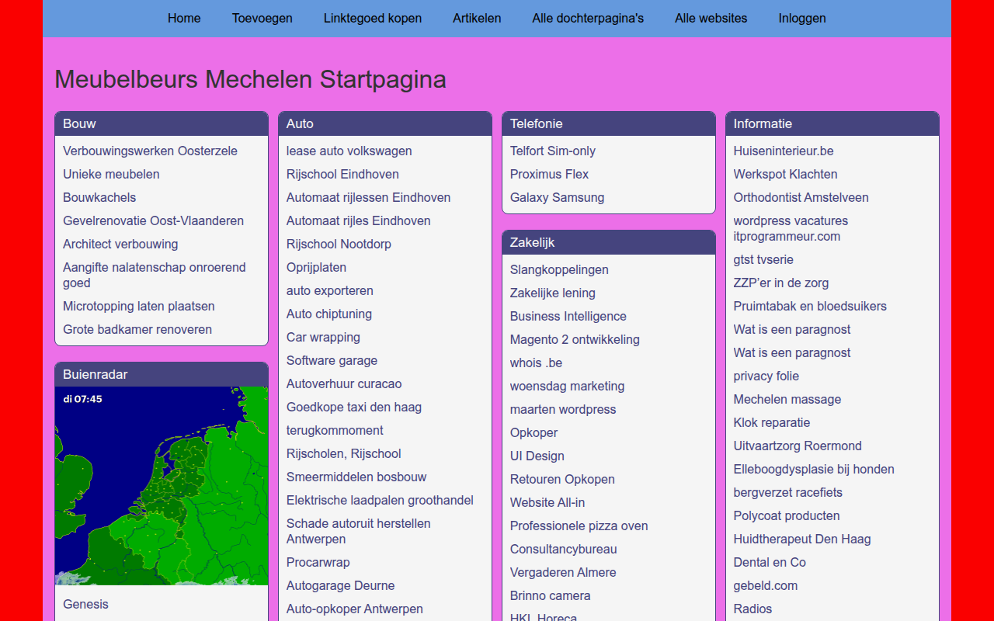Open the whois .be link
Image resolution: width=994 pixels, height=621 pixels.
[536, 363]
